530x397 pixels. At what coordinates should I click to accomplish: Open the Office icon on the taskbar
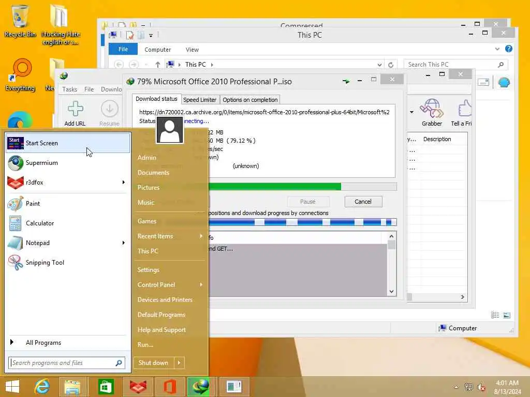pos(170,387)
